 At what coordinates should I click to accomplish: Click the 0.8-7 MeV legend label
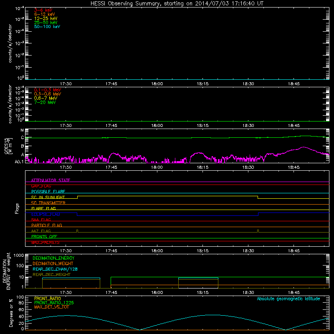pyautogui.click(x=46, y=98)
